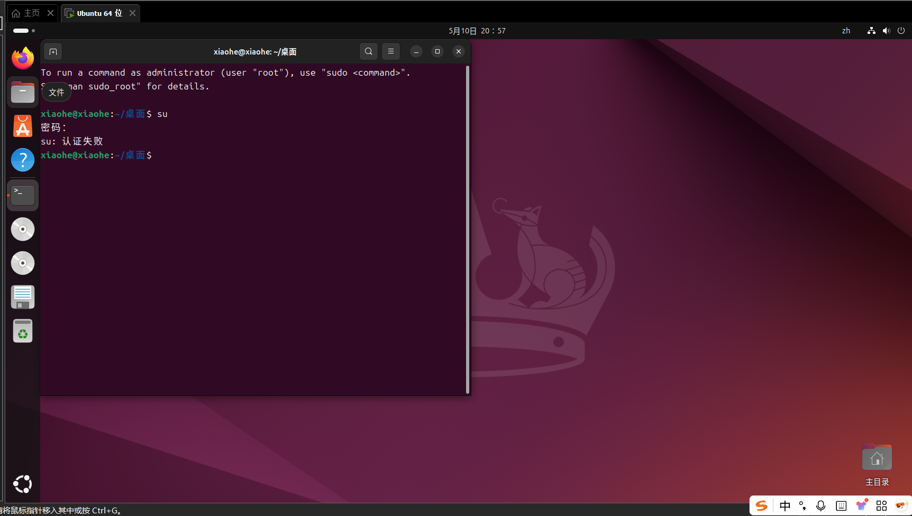Open Firefox from the dock
912x516 pixels.
pyautogui.click(x=22, y=58)
